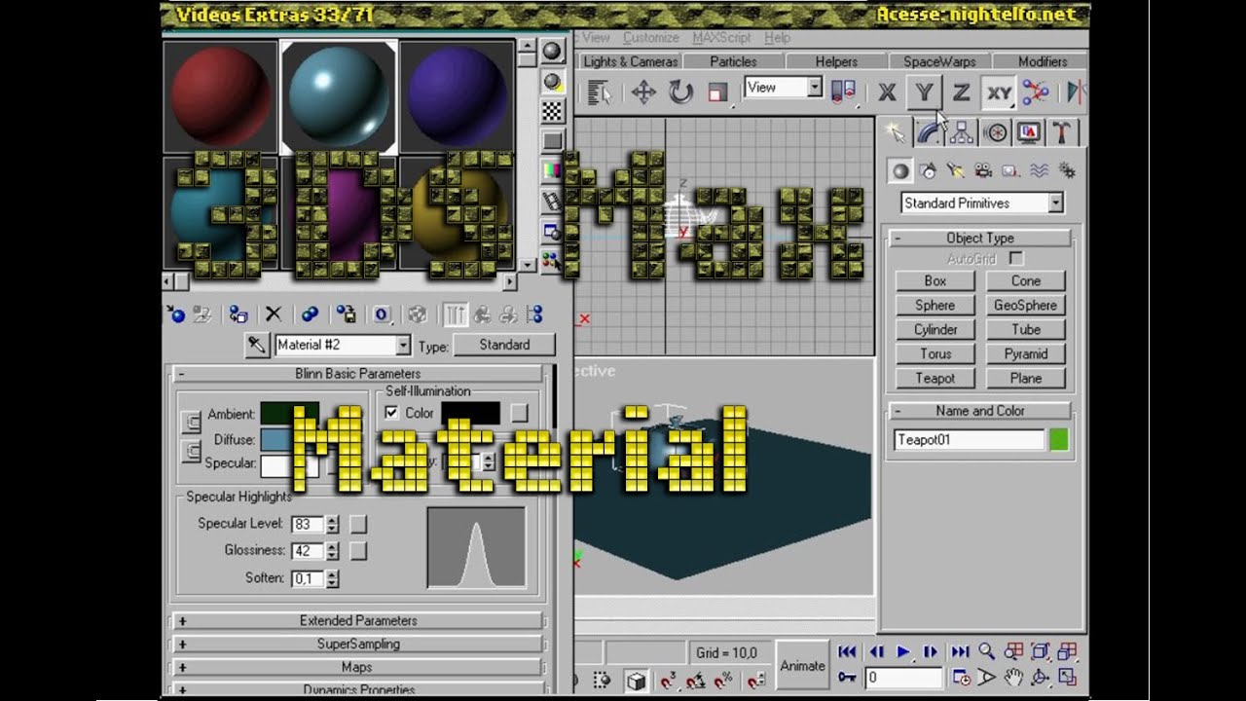The width and height of the screenshot is (1246, 701).
Task: Switch to Lights & Cameras tab
Action: (630, 61)
